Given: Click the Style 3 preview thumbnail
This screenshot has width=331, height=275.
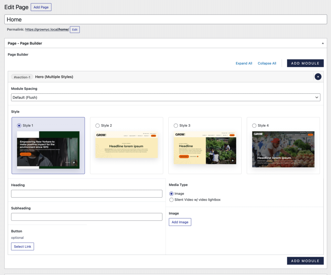Looking at the screenshot, I should pos(205,148).
